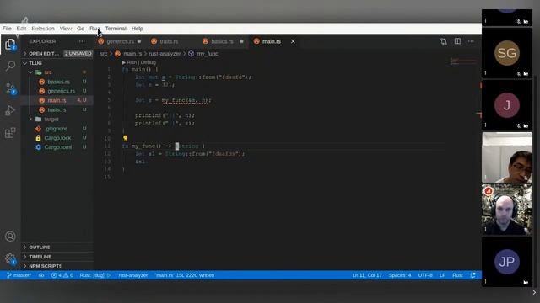Open the Source Control view
540x303 pixels.
(x=11, y=88)
